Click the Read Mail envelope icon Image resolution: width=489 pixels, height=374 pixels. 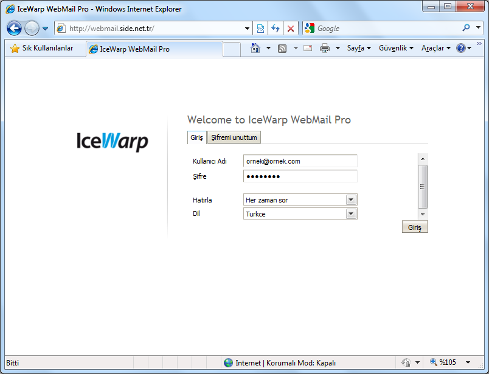coord(308,48)
